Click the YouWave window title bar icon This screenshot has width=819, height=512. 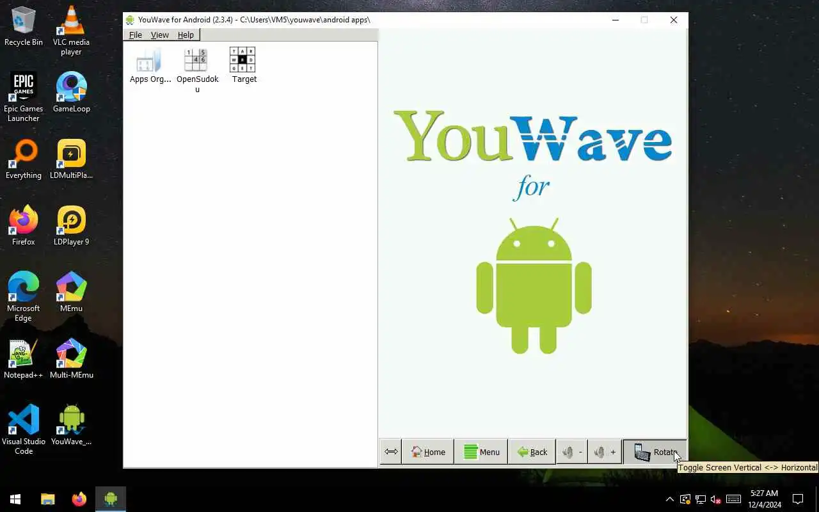pyautogui.click(x=130, y=20)
